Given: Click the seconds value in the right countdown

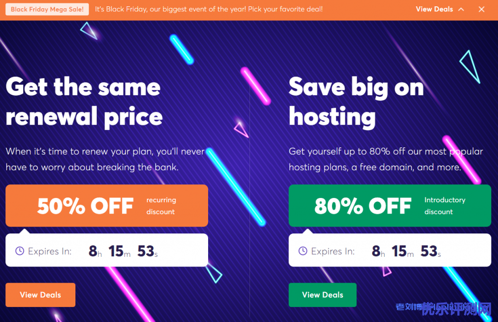Looking at the screenshot, I should click(x=429, y=251).
